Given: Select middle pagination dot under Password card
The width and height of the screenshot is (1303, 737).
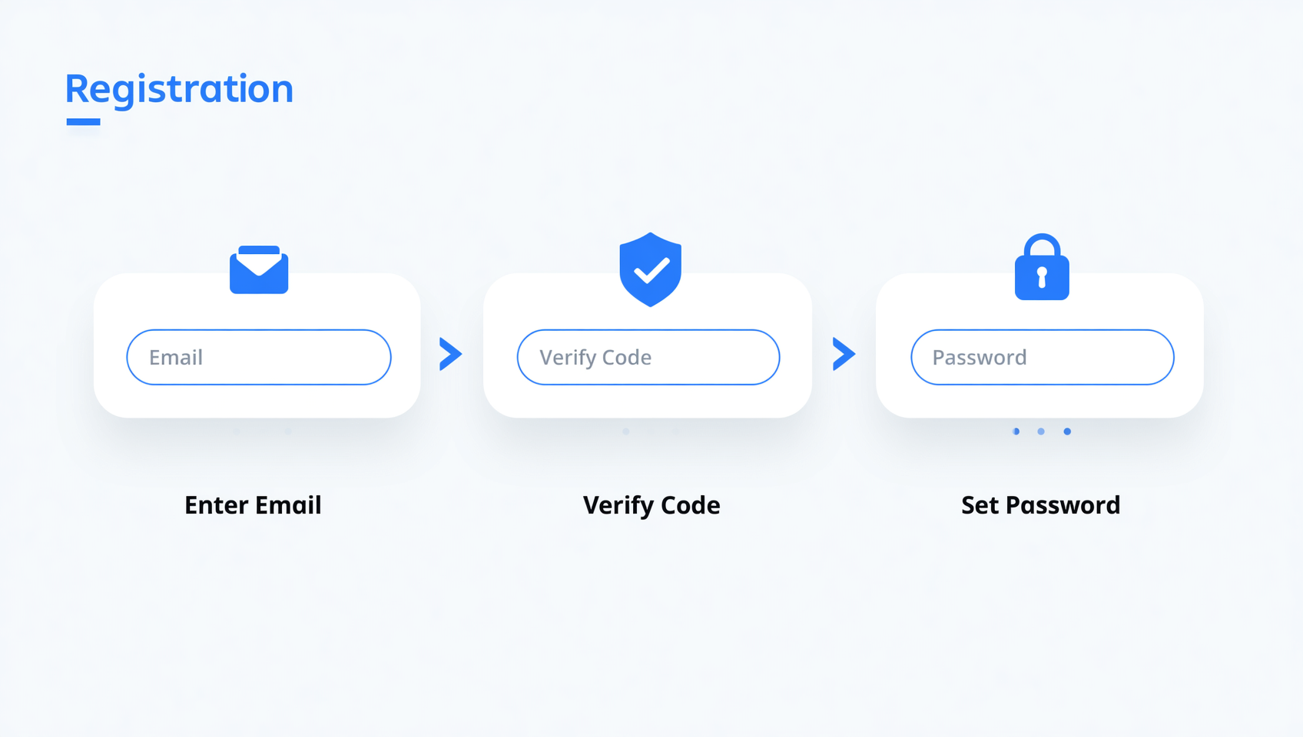Looking at the screenshot, I should (1041, 431).
